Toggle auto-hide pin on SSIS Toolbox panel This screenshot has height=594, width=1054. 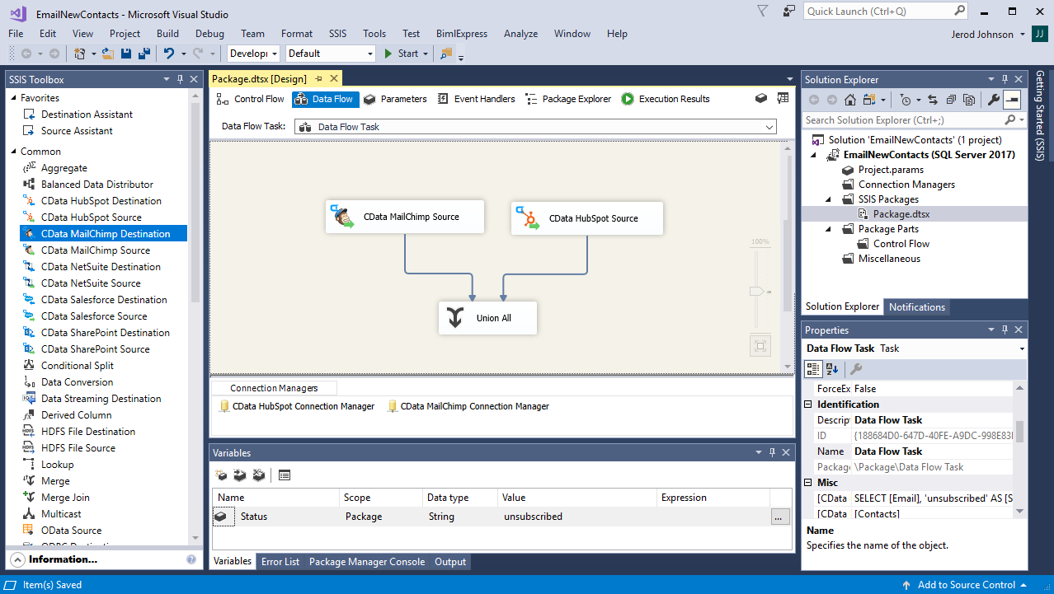(180, 80)
